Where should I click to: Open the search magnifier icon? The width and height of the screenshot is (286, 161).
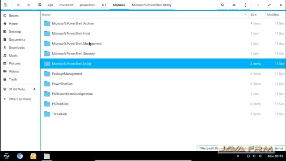click(x=223, y=5)
